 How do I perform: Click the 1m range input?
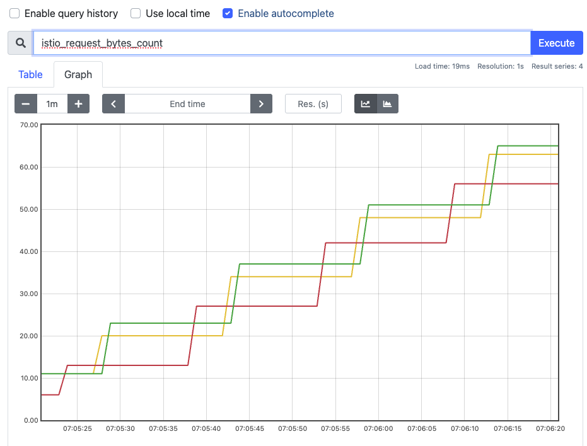pos(52,104)
